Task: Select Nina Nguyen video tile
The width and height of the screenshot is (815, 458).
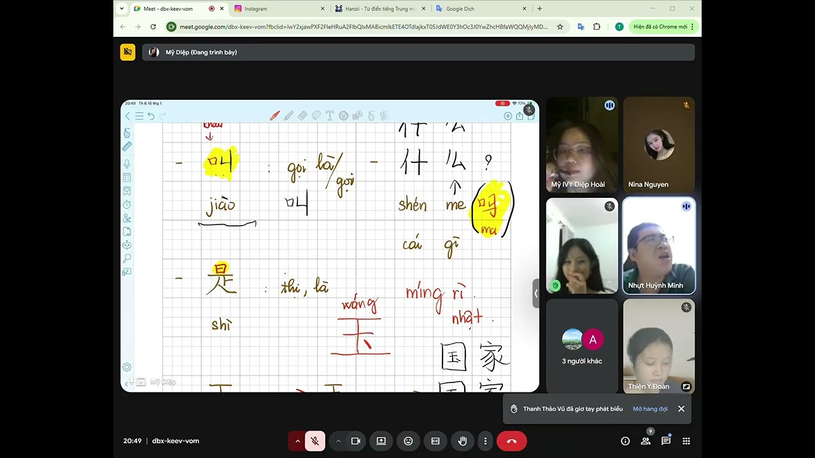Action: pos(659,144)
